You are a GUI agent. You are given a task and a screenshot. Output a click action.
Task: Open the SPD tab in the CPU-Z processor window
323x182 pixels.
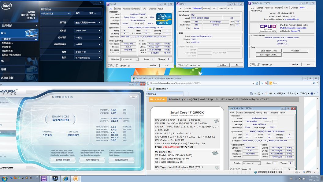[144, 9]
